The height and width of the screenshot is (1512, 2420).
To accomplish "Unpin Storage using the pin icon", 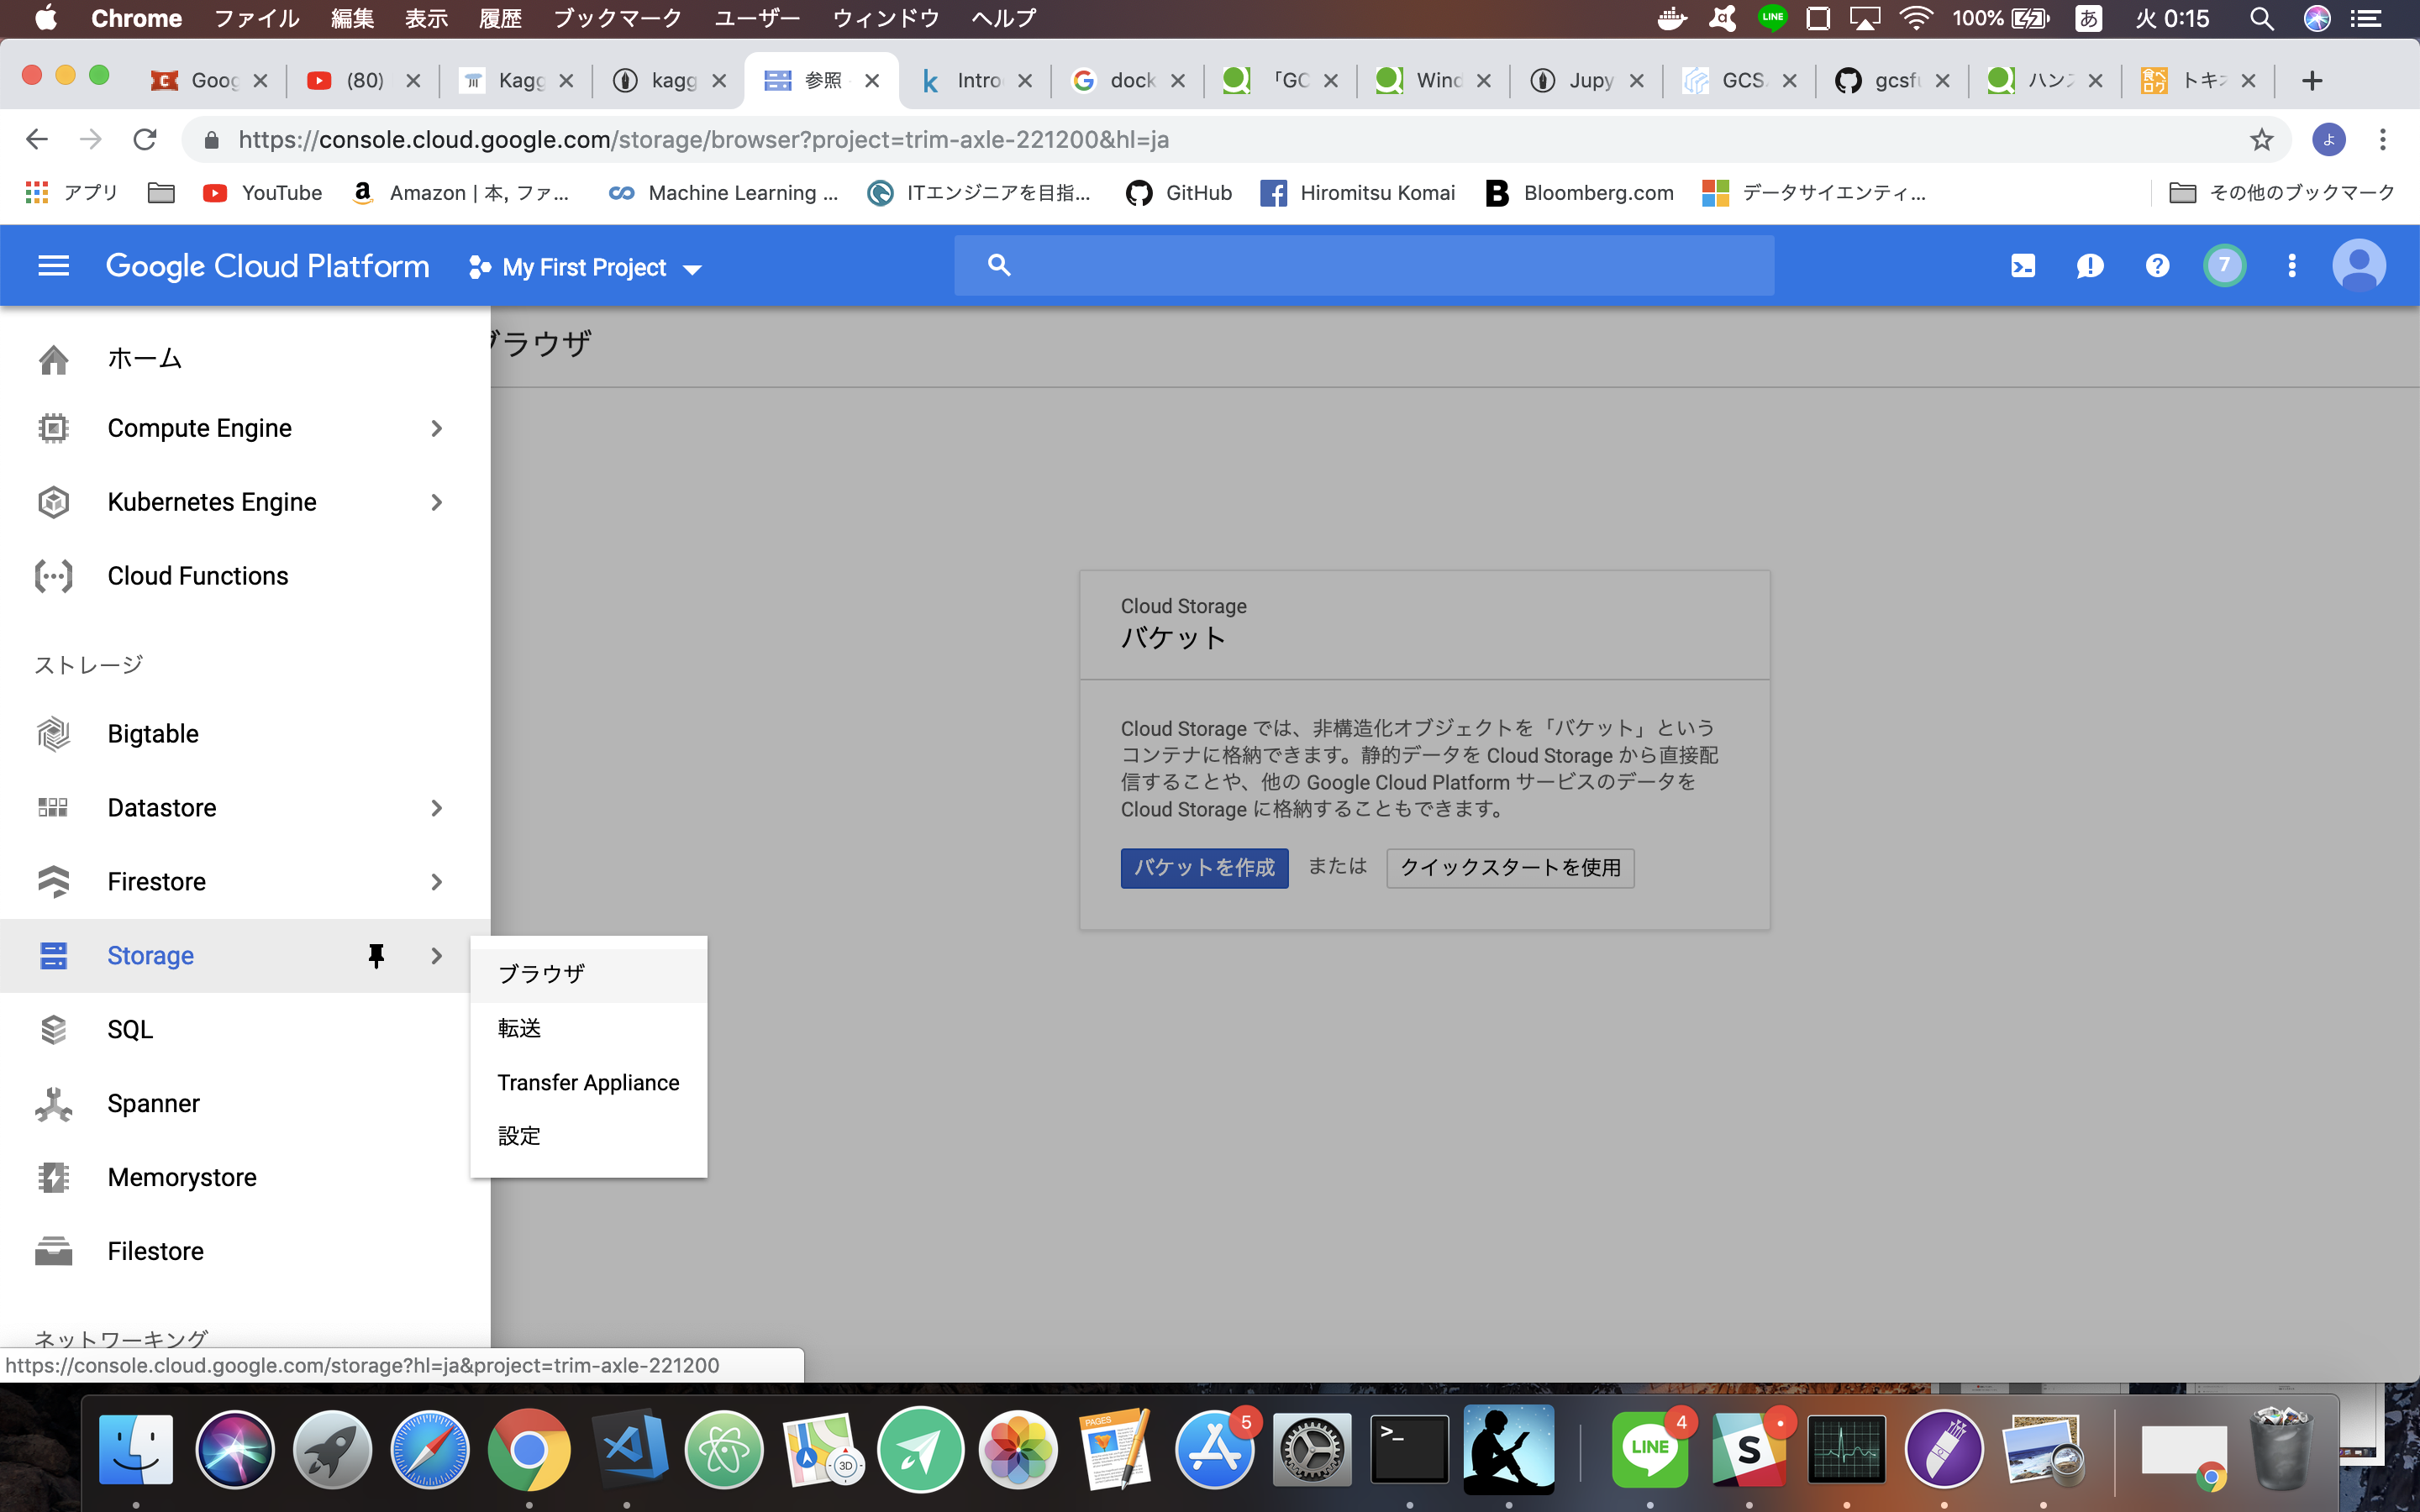I will click(x=376, y=956).
